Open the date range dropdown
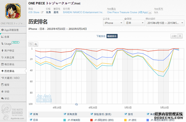Image resolution: width=186 pixels, height=122 pixels. click(x=165, y=23)
